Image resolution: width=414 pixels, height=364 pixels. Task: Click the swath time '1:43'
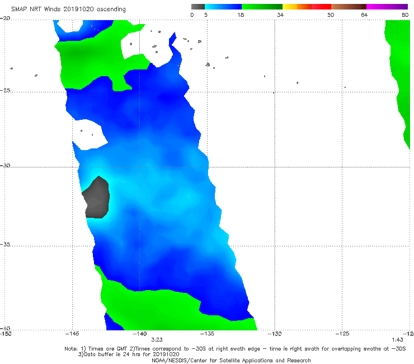click(397, 340)
